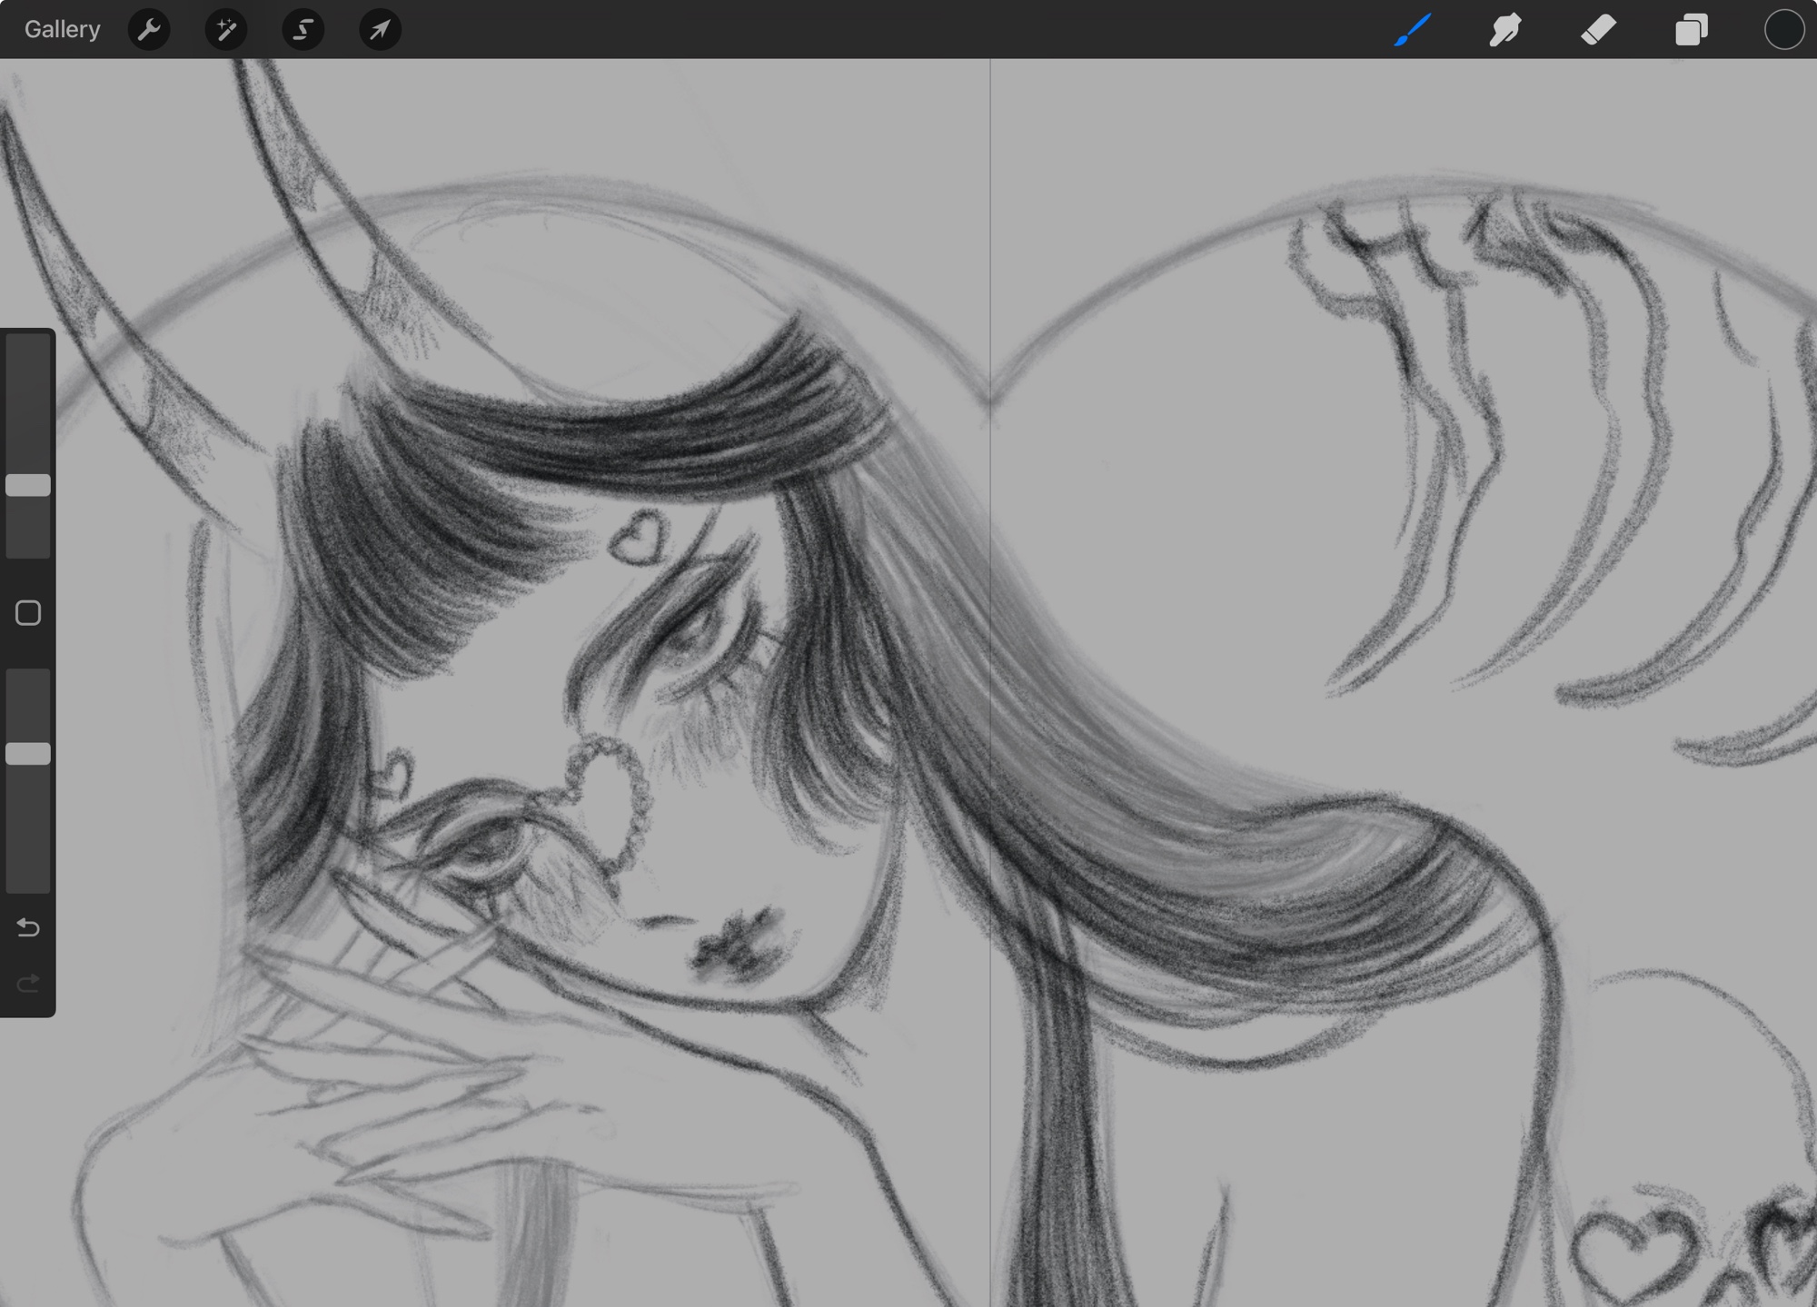
Task: Open the Layers panel
Action: (x=1691, y=30)
